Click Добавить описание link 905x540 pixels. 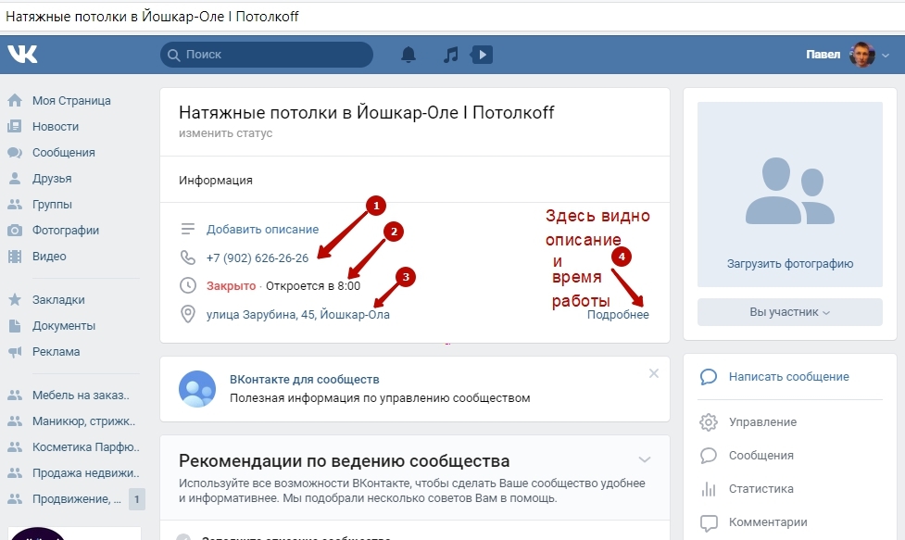pos(263,229)
